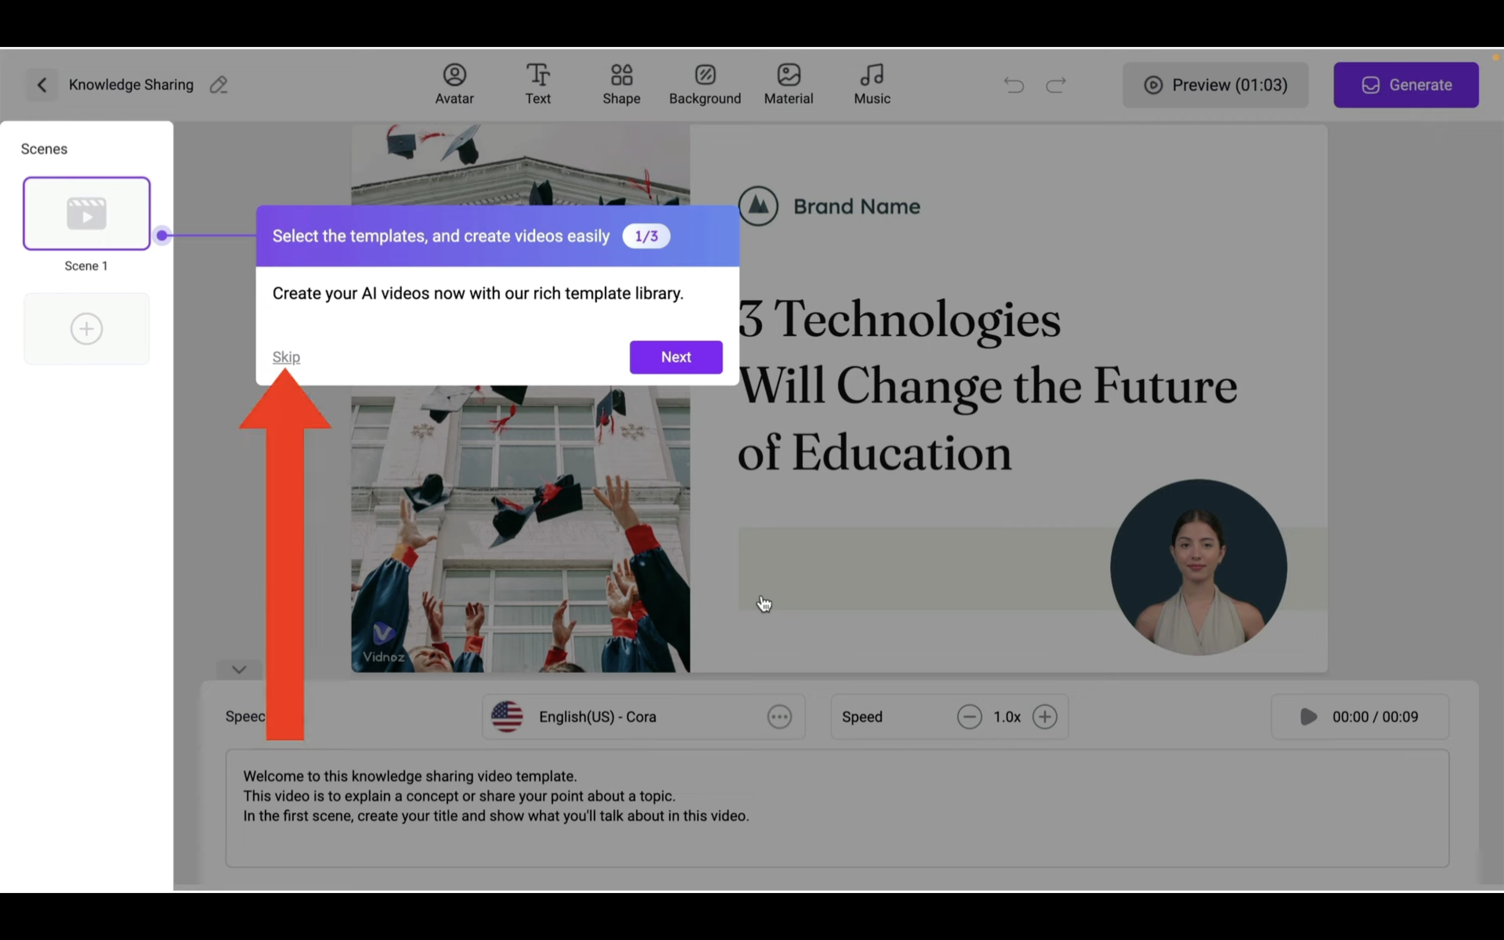
Task: Select the graduation photo on canvas
Action: 520,528
